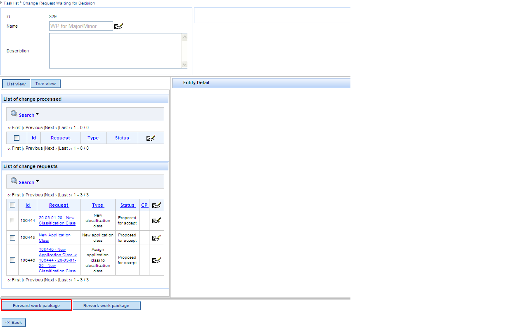Click edit icon for request 106445
The image size is (518, 328).
(156, 238)
